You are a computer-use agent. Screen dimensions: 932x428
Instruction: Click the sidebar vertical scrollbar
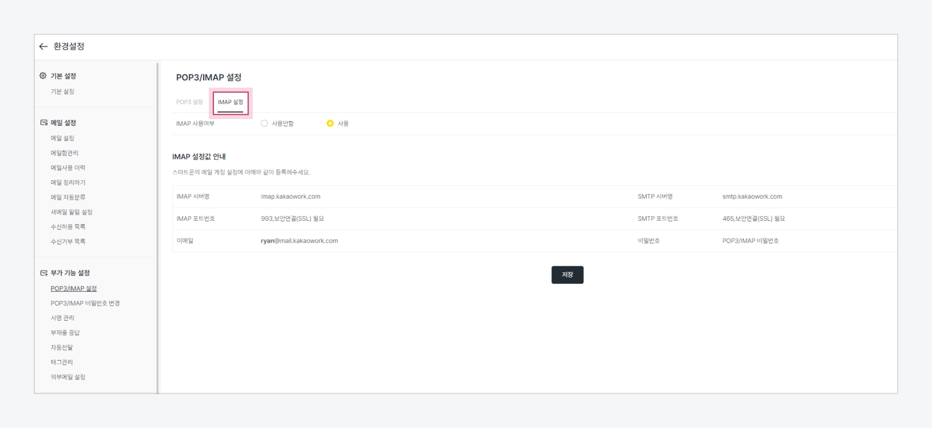pos(158,225)
